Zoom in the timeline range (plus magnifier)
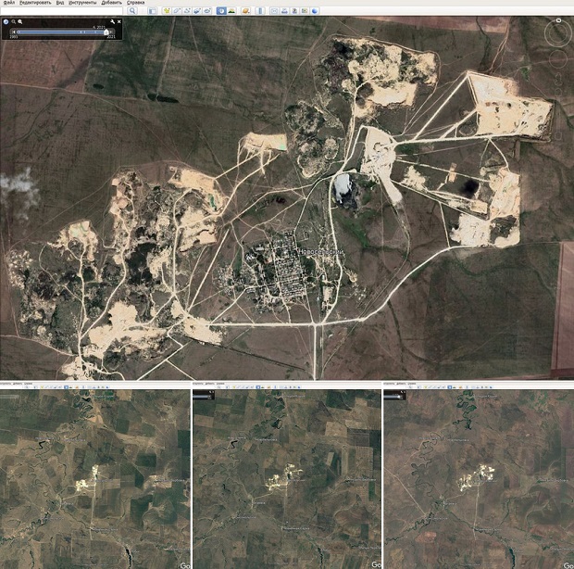Viewport: 574px width, 569px height. (x=20, y=22)
